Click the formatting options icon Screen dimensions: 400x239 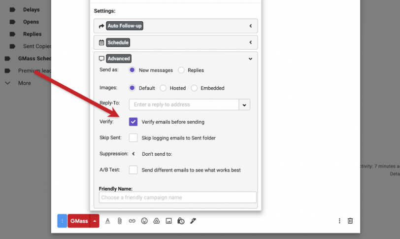(x=108, y=221)
